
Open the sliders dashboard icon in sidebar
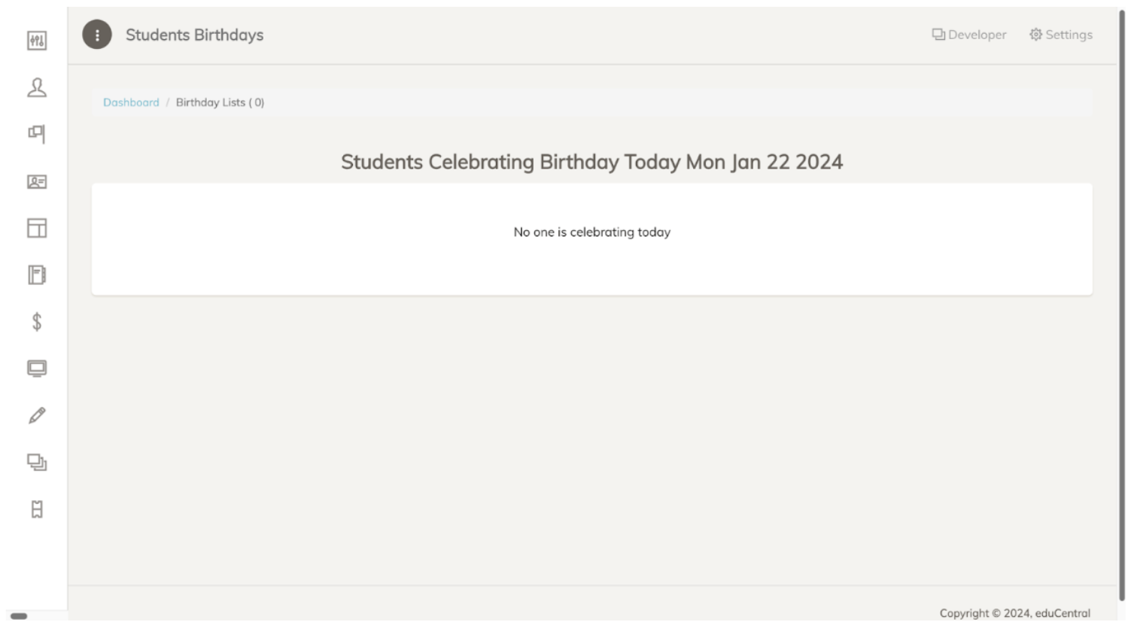pos(37,41)
